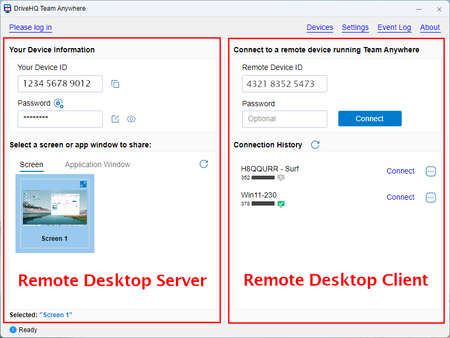450x338 pixels.
Task: Switch to the Application Window tab
Action: pyautogui.click(x=98, y=164)
